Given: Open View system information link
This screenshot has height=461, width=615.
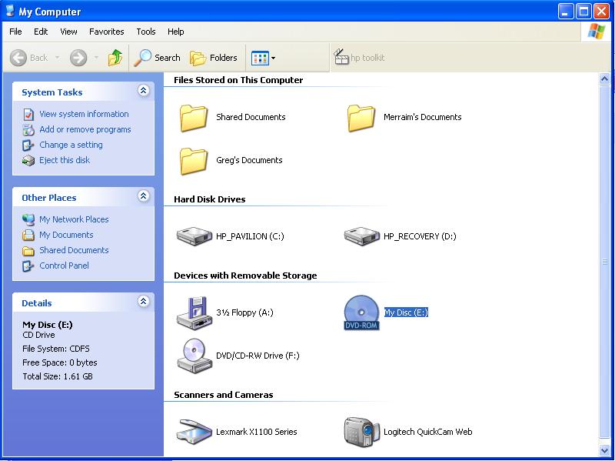Looking at the screenshot, I should pyautogui.click(x=84, y=114).
